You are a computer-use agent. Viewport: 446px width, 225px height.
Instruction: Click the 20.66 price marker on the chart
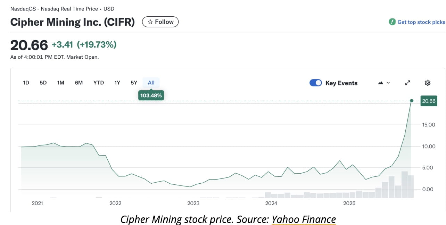[x=429, y=101]
